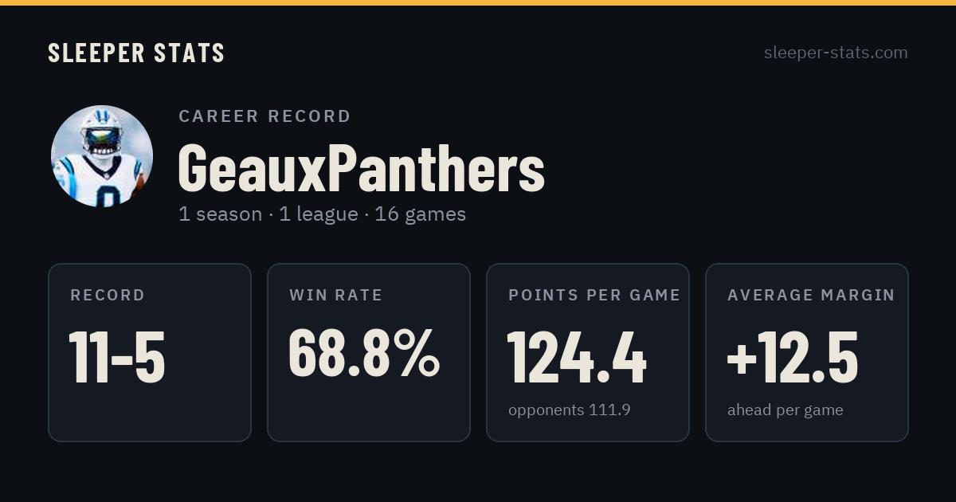Click the POINTS PER GAME label
Image resolution: width=956 pixels, height=502 pixels.
coord(594,295)
